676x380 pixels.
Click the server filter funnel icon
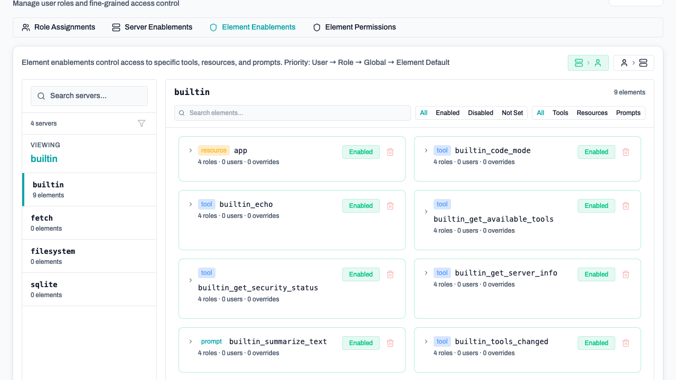(142, 123)
